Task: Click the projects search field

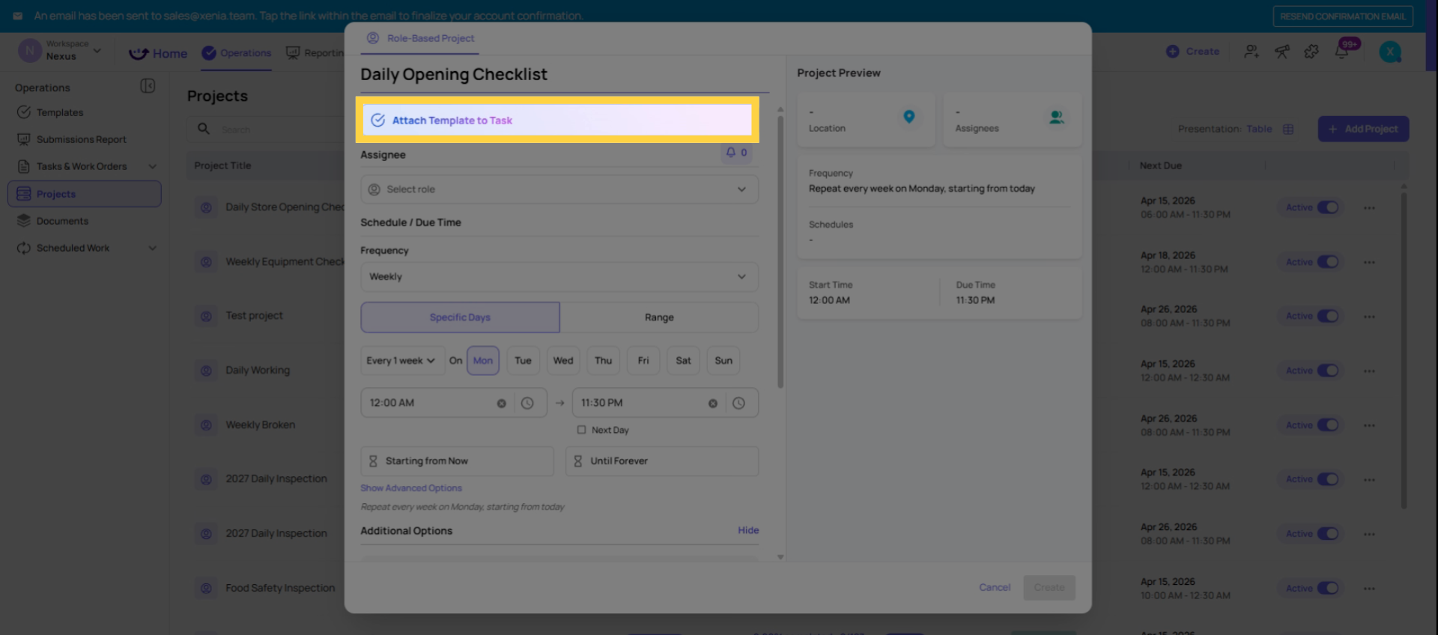Action: coord(266,130)
